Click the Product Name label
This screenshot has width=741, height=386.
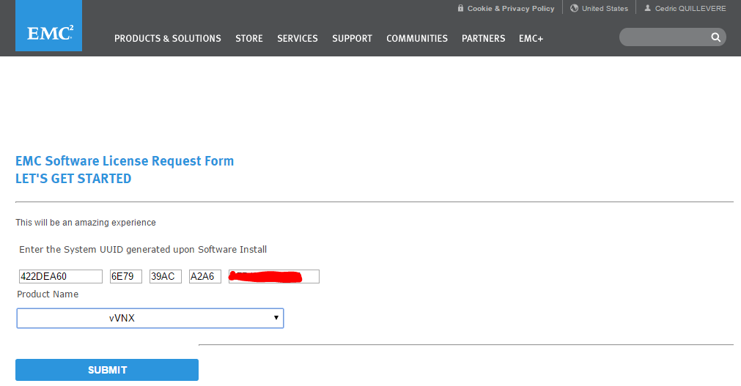tap(48, 294)
